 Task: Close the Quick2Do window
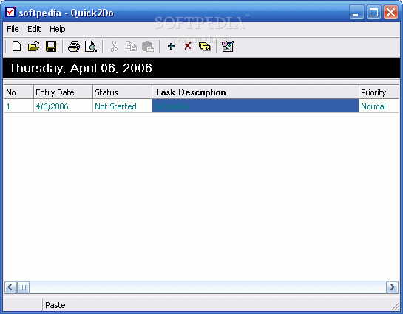point(391,13)
